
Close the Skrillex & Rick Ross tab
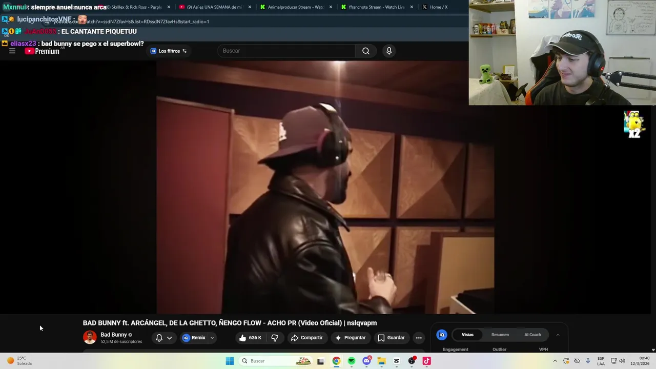point(169,7)
